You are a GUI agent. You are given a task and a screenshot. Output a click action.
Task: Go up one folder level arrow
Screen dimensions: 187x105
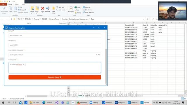coord(11,19)
